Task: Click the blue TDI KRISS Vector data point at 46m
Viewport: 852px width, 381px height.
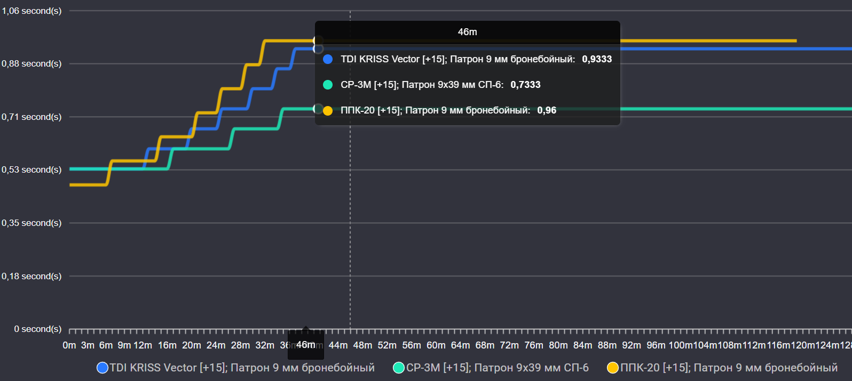Action: 318,48
